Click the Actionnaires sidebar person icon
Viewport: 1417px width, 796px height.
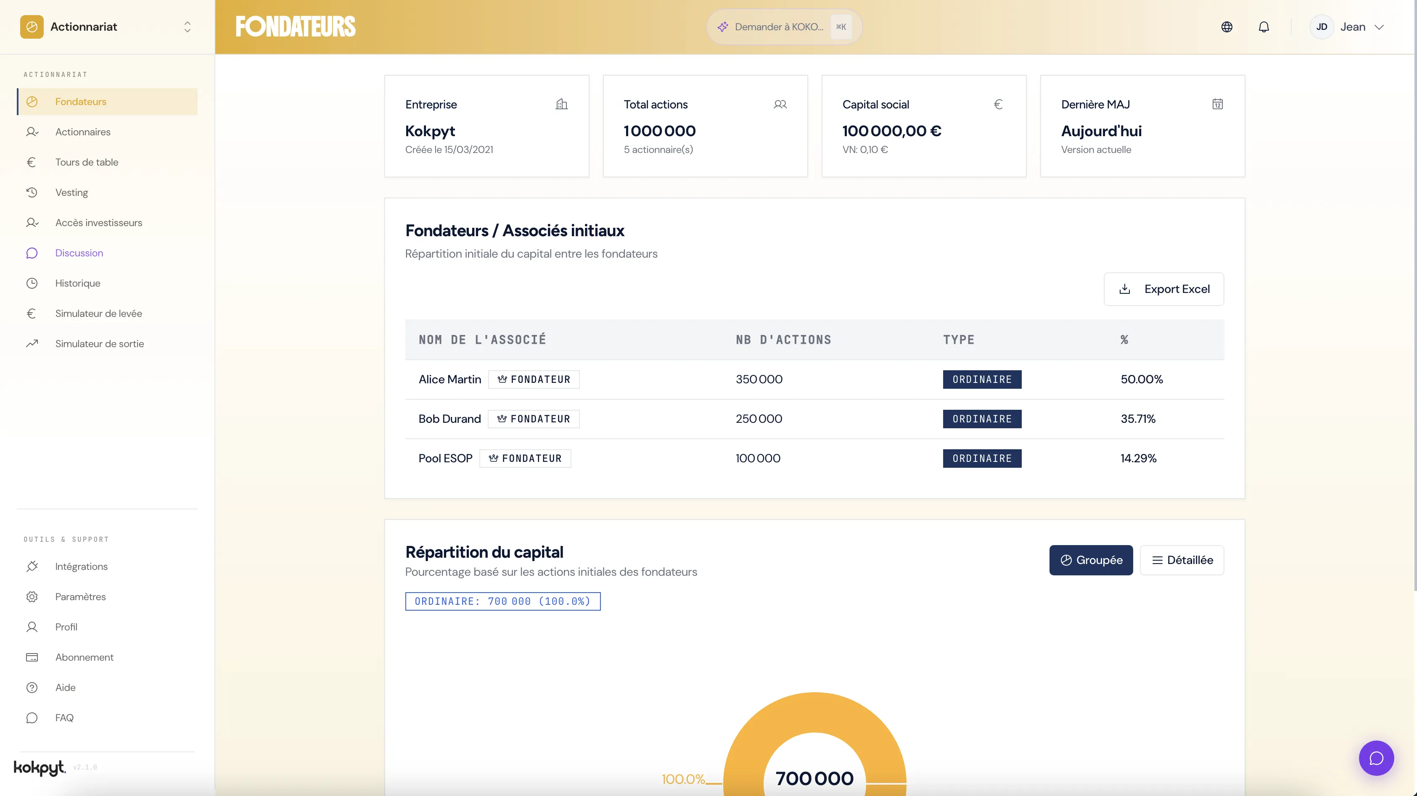coord(32,132)
